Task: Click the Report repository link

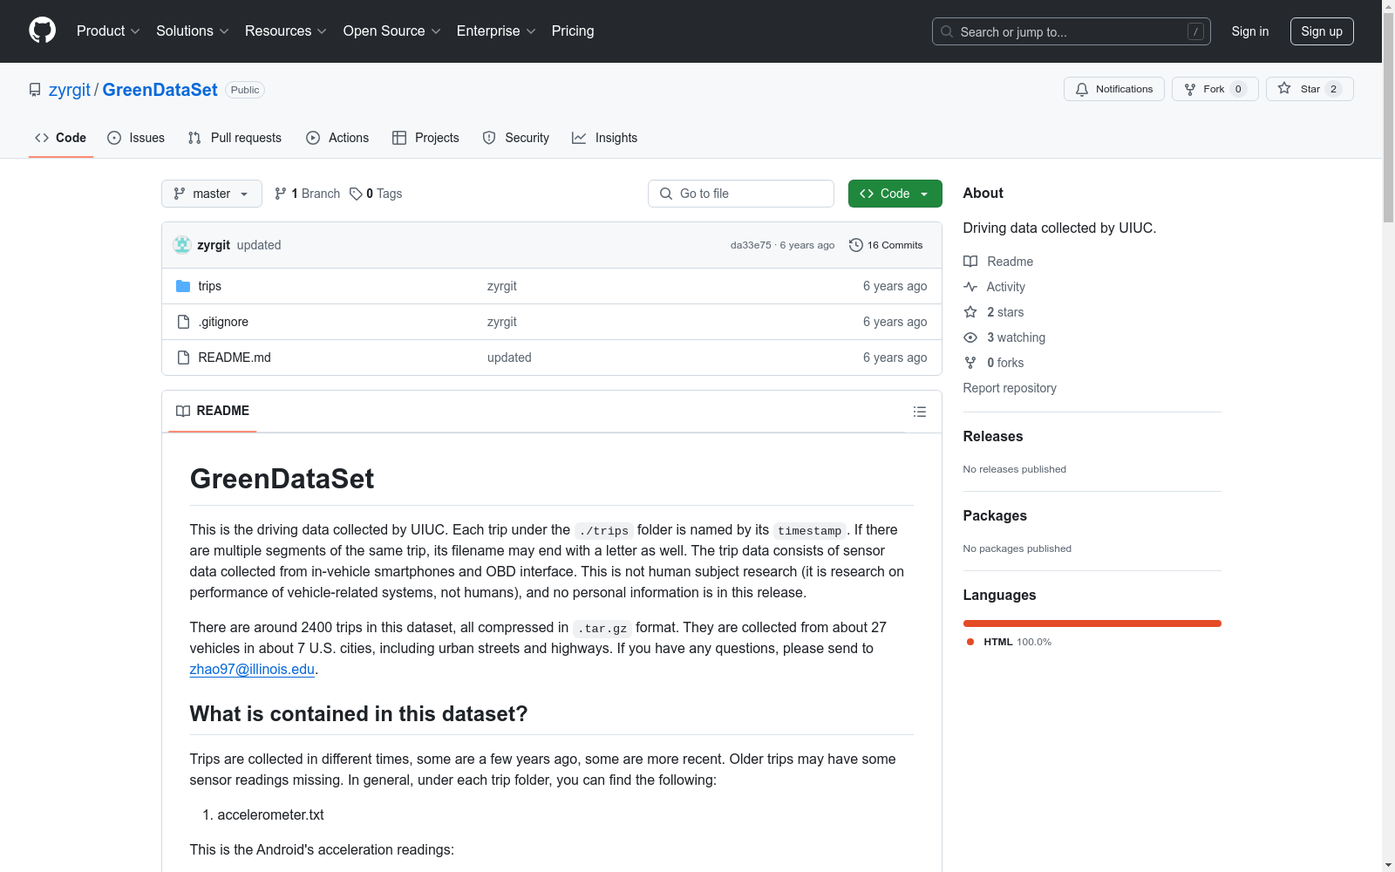Action: click(x=1010, y=388)
